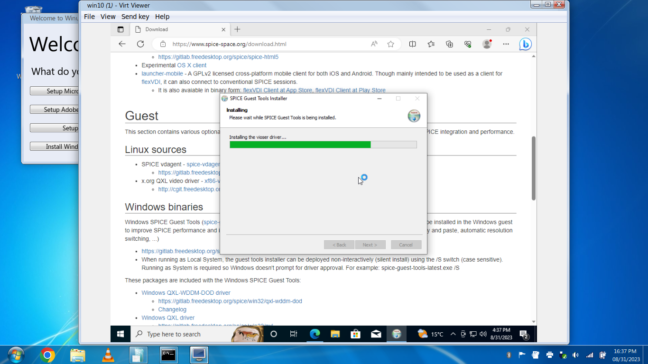Screen dimensions: 648x364
Task: Open Edge Favorites list icon
Action: coord(431,44)
